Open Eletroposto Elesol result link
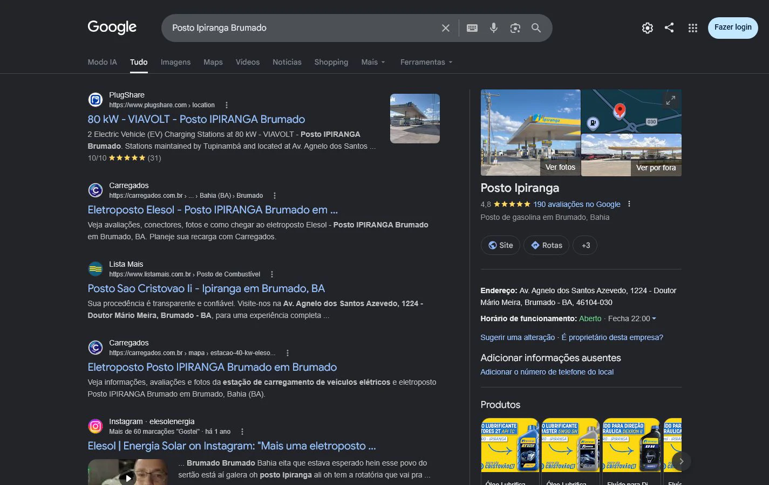 213,210
